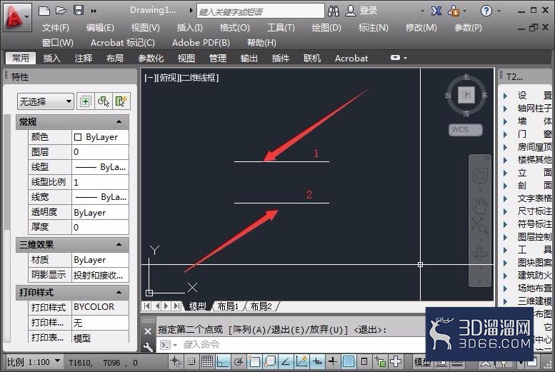Open the SteeringWheels tool on navigation bar
This screenshot has width=555, height=372.
point(479,175)
